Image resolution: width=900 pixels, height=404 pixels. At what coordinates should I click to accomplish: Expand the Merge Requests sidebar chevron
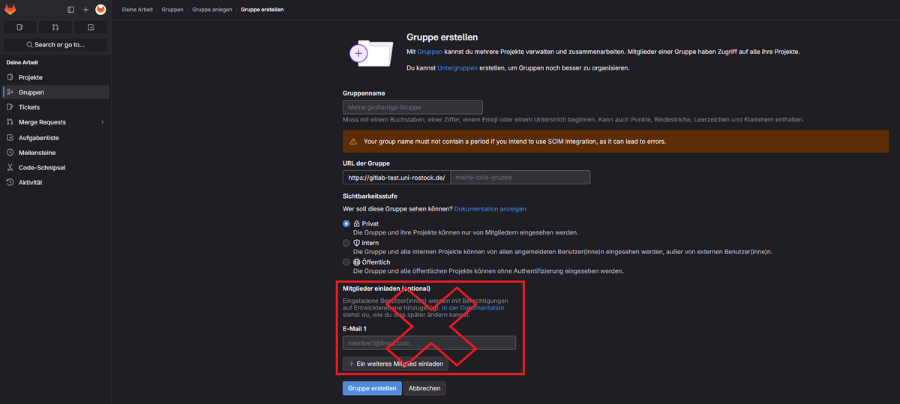click(x=102, y=122)
